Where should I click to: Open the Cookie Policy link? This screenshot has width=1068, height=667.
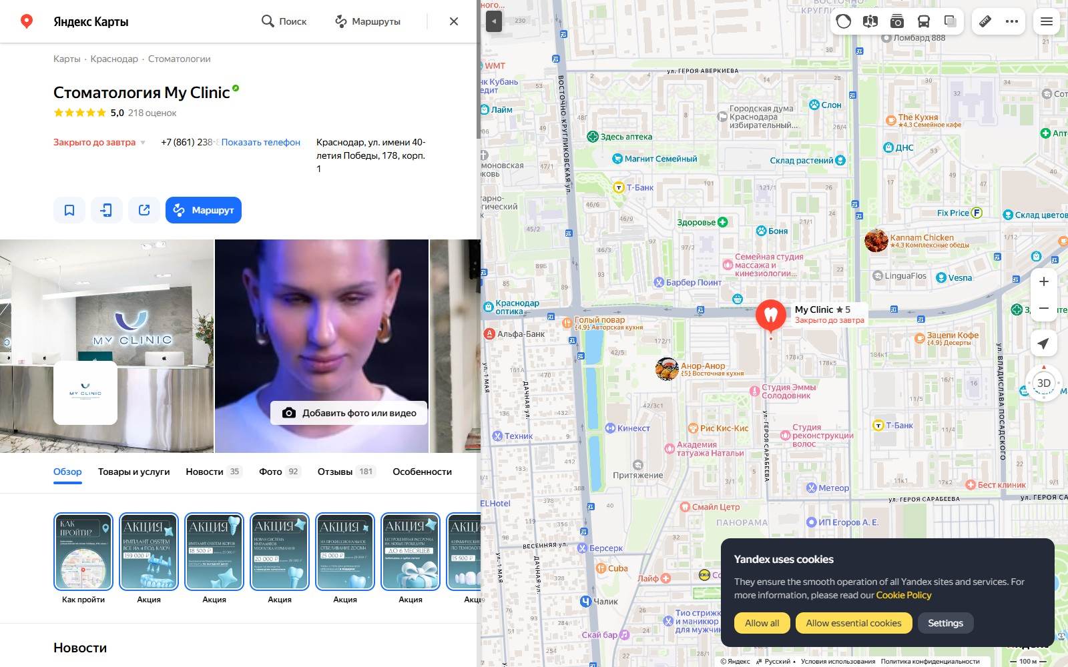904,595
